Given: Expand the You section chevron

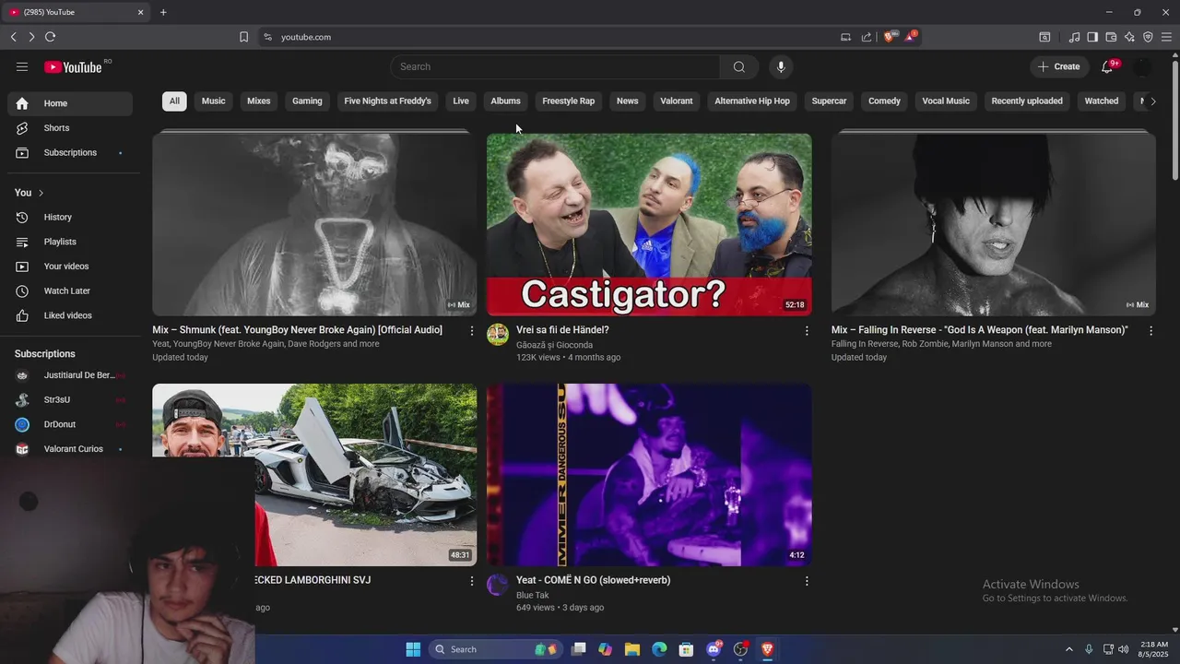Looking at the screenshot, I should coord(41,193).
